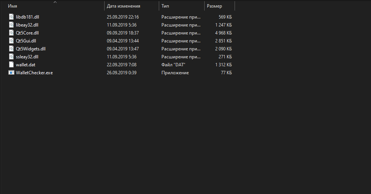Select the WalletChecker.exe application icon
371x194 pixels.
11,72
